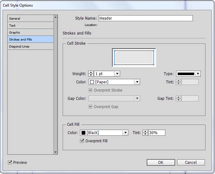Click the stroke type line sample
215x174 pixels.
point(186,74)
